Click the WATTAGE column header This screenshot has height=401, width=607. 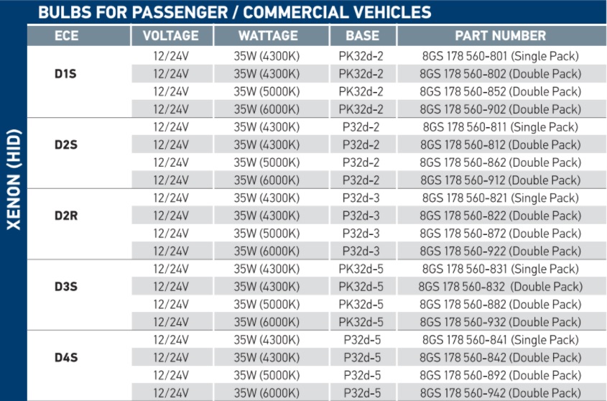click(268, 36)
